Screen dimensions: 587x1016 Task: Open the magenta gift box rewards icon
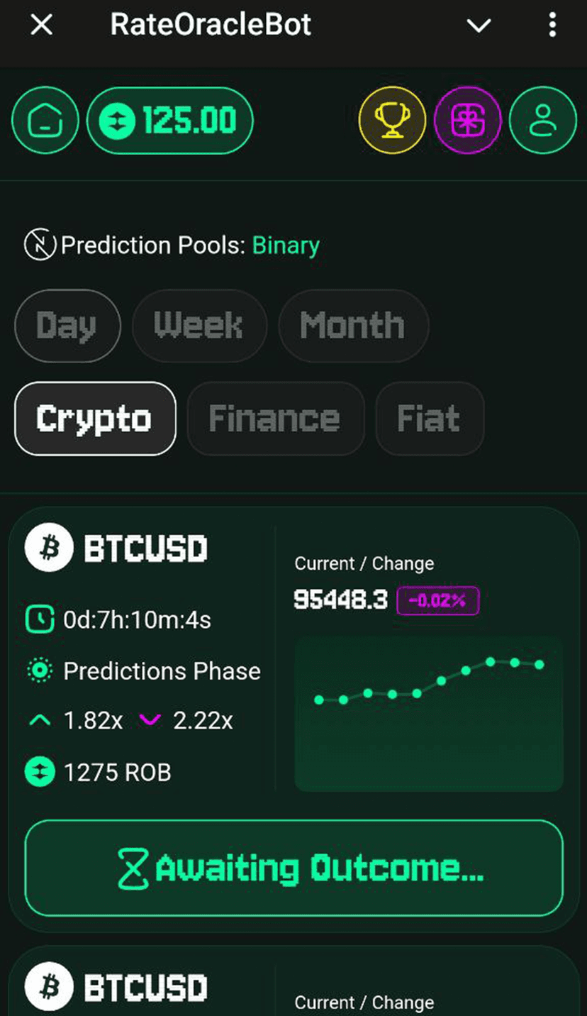point(468,121)
